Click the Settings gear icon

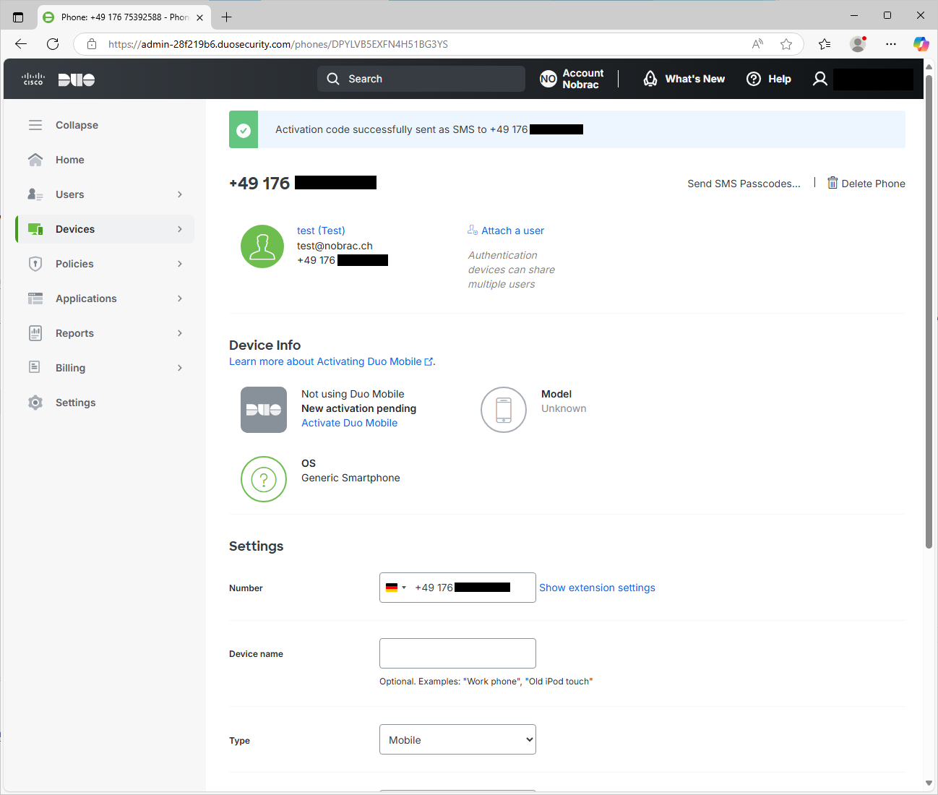coord(35,403)
